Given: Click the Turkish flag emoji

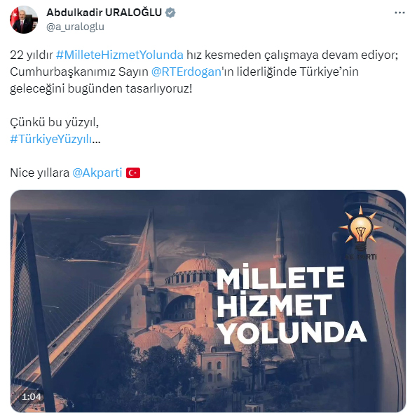Looking at the screenshot, I should [x=133, y=173].
